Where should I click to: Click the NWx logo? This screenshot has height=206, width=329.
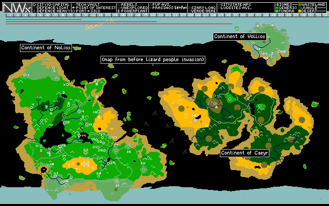[17, 8]
